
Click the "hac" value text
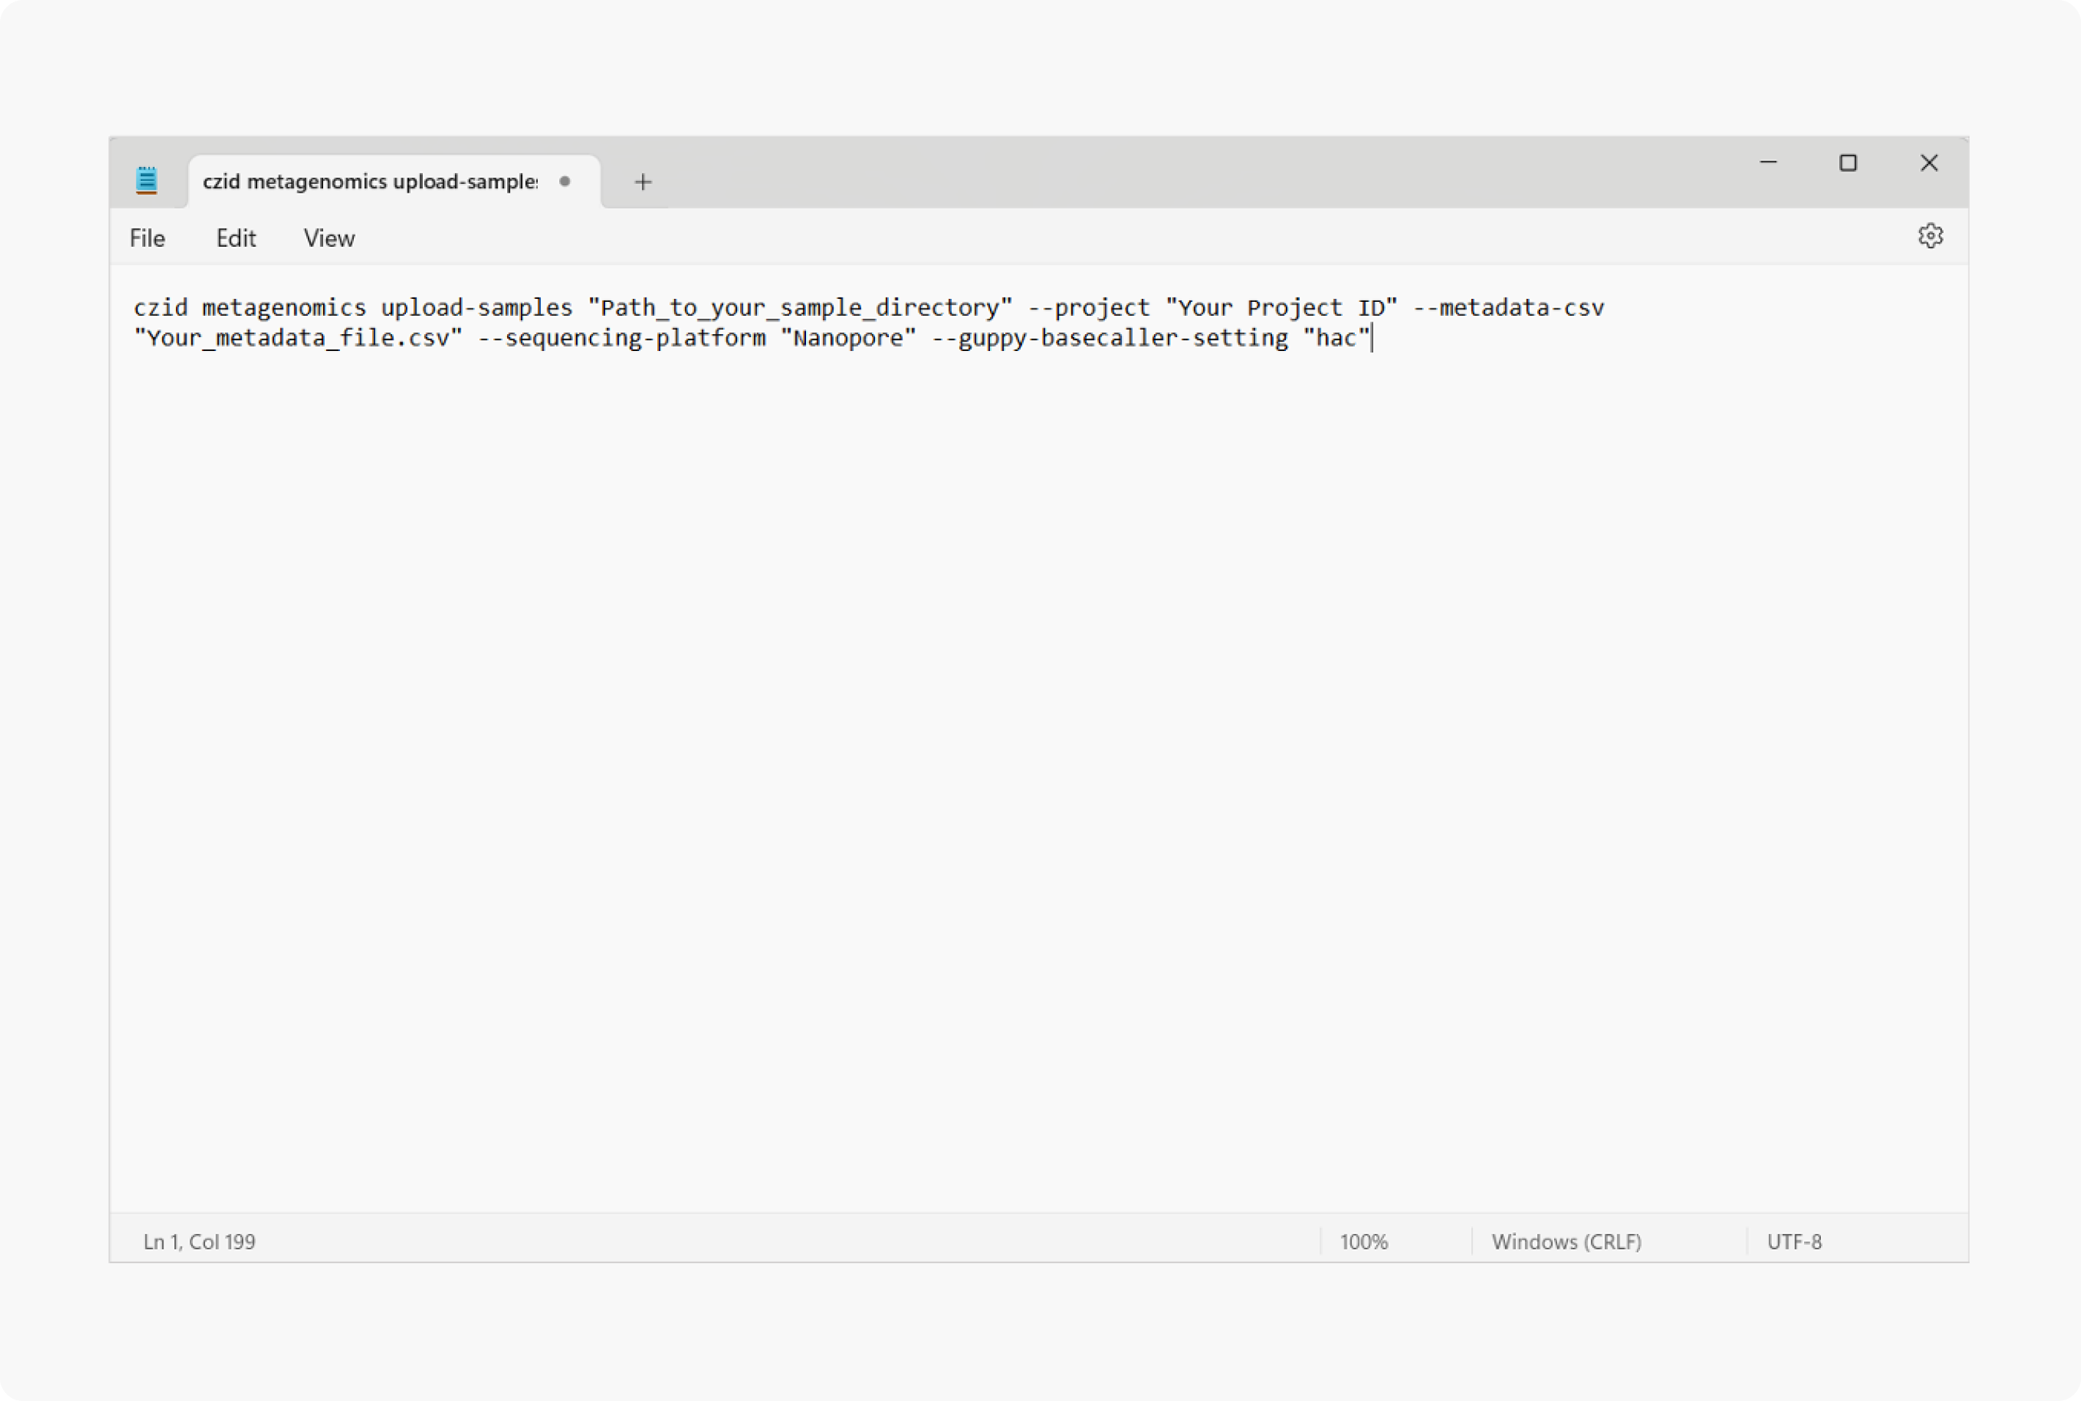pos(1336,338)
